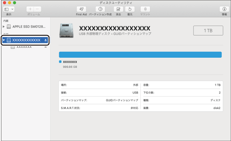The height and width of the screenshot is (141, 231).
Task: Eject the selected external disk
Action: (45, 40)
